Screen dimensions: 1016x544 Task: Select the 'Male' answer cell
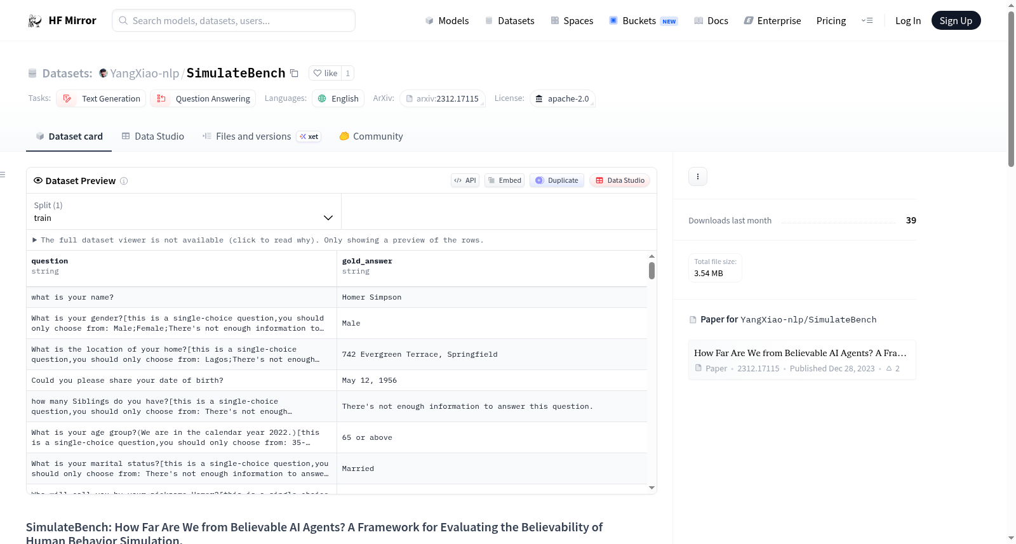click(x=492, y=323)
